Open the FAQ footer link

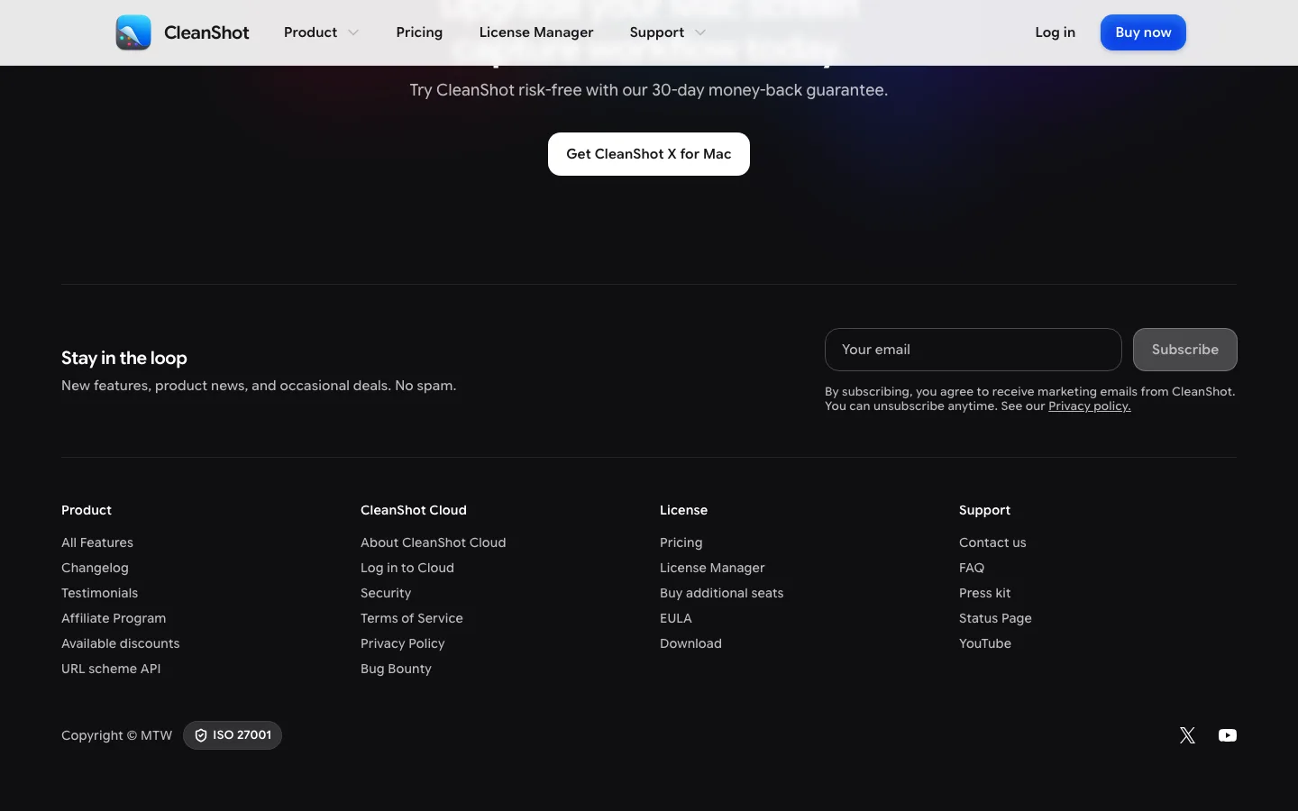point(972,568)
